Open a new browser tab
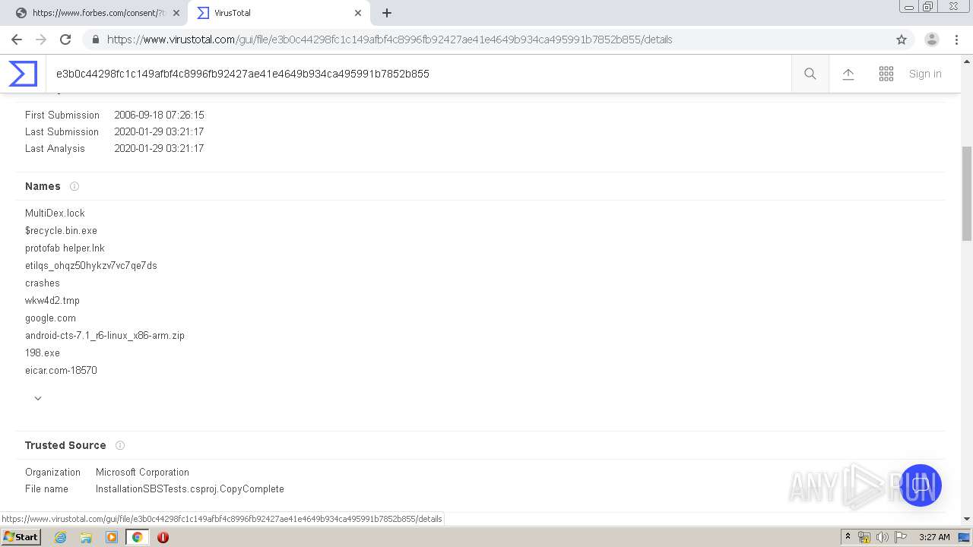The width and height of the screenshot is (973, 547). point(387,13)
